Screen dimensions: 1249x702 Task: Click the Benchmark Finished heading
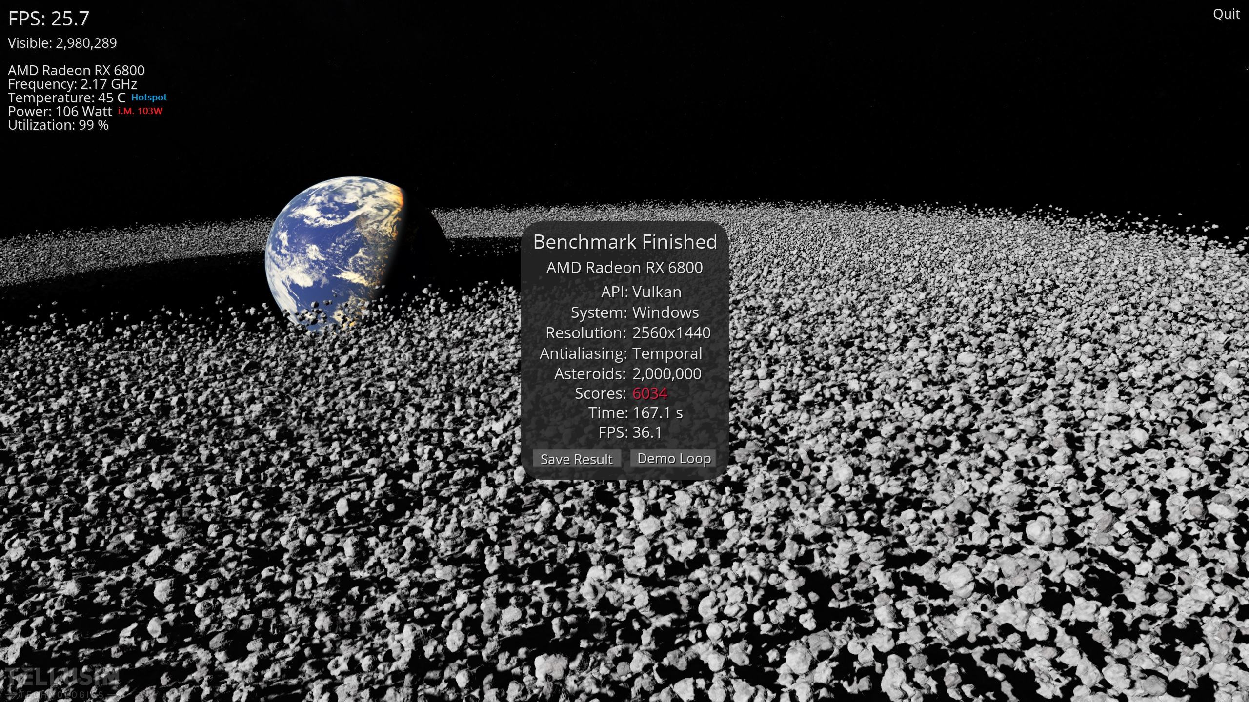(x=625, y=242)
